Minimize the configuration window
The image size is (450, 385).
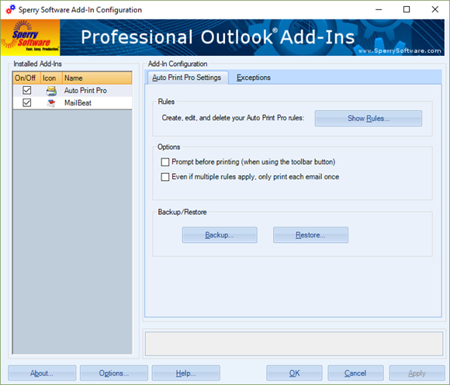(x=379, y=9)
